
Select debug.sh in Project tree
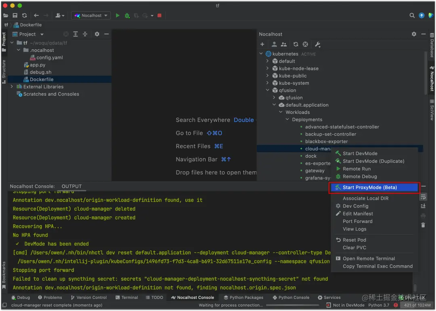(40, 72)
